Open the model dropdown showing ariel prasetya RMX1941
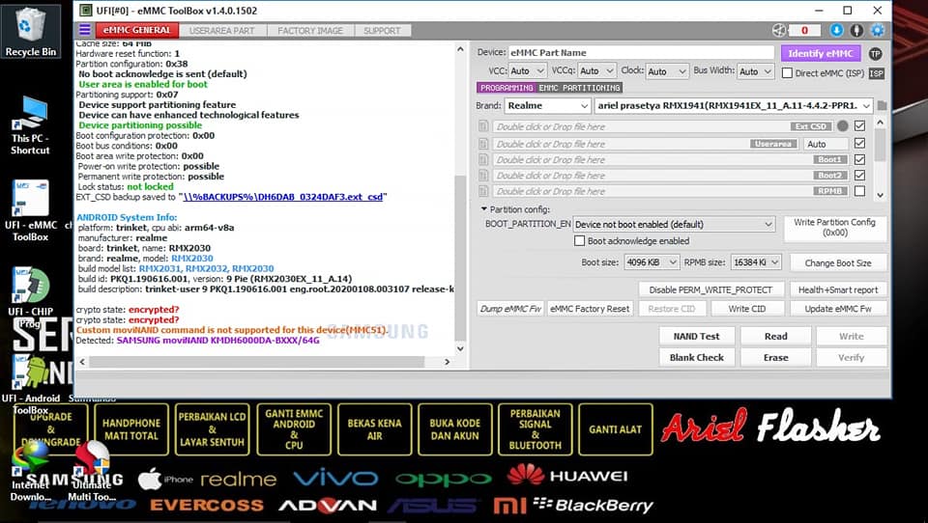The image size is (928, 523). [x=734, y=106]
